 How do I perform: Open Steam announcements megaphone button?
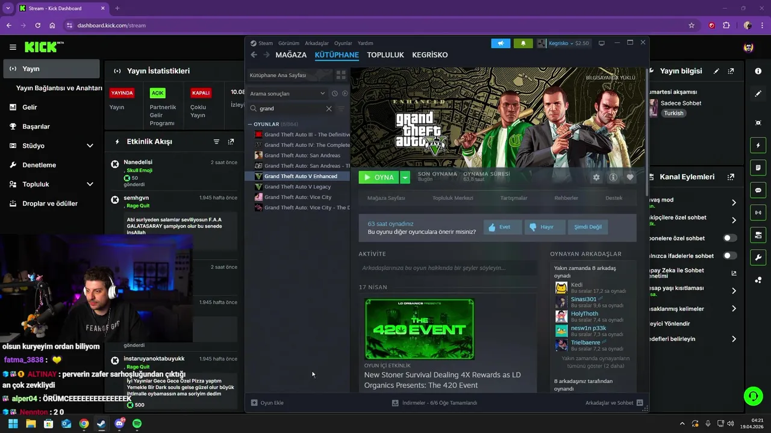(x=501, y=43)
